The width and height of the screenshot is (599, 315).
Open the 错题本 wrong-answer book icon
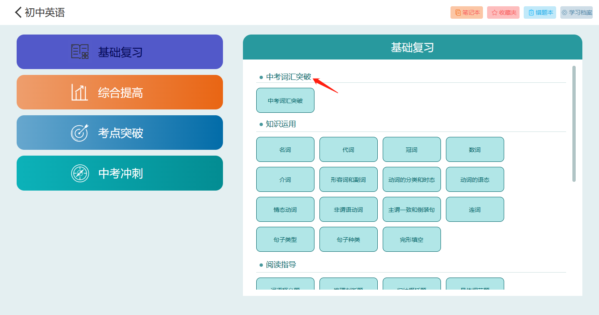point(531,12)
